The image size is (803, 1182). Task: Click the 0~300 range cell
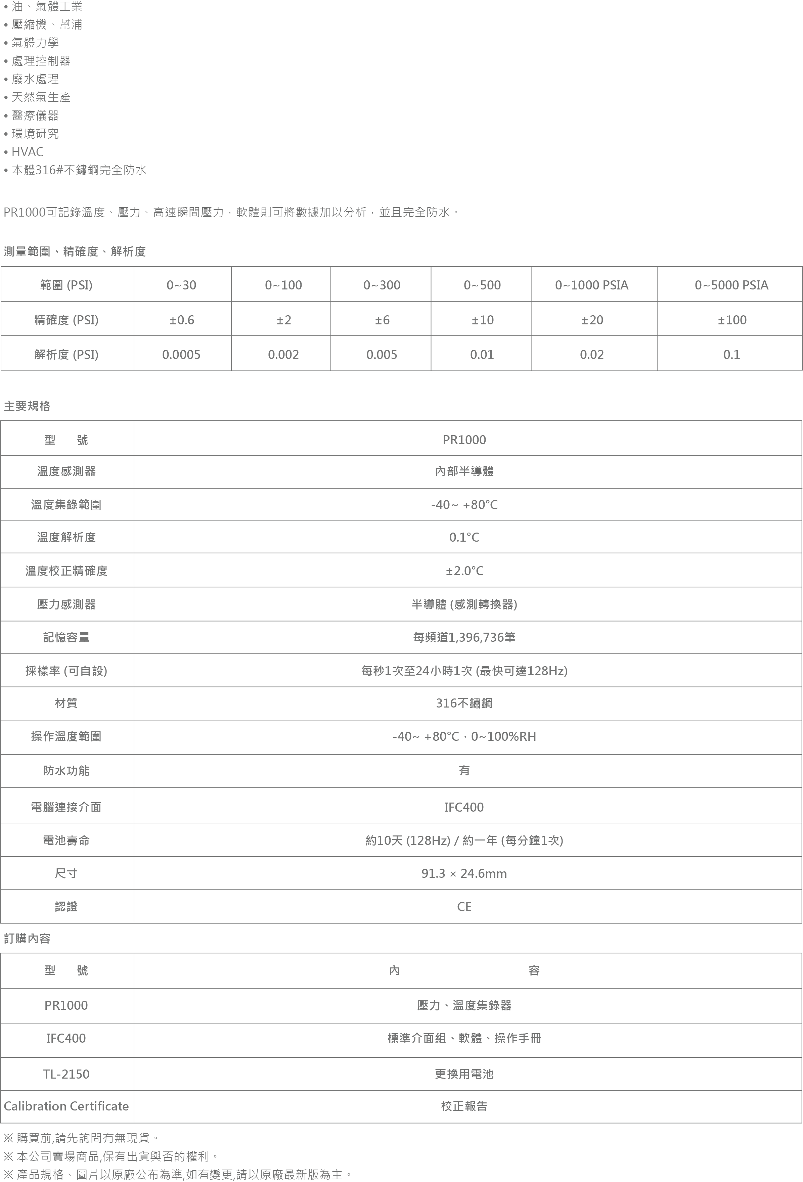[x=382, y=285]
